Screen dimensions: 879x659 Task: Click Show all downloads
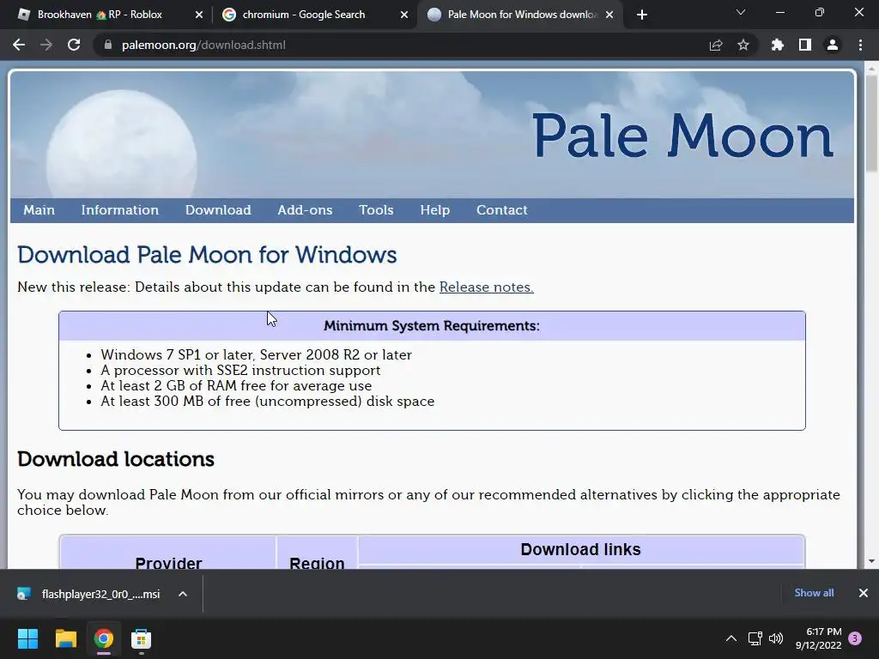(814, 593)
